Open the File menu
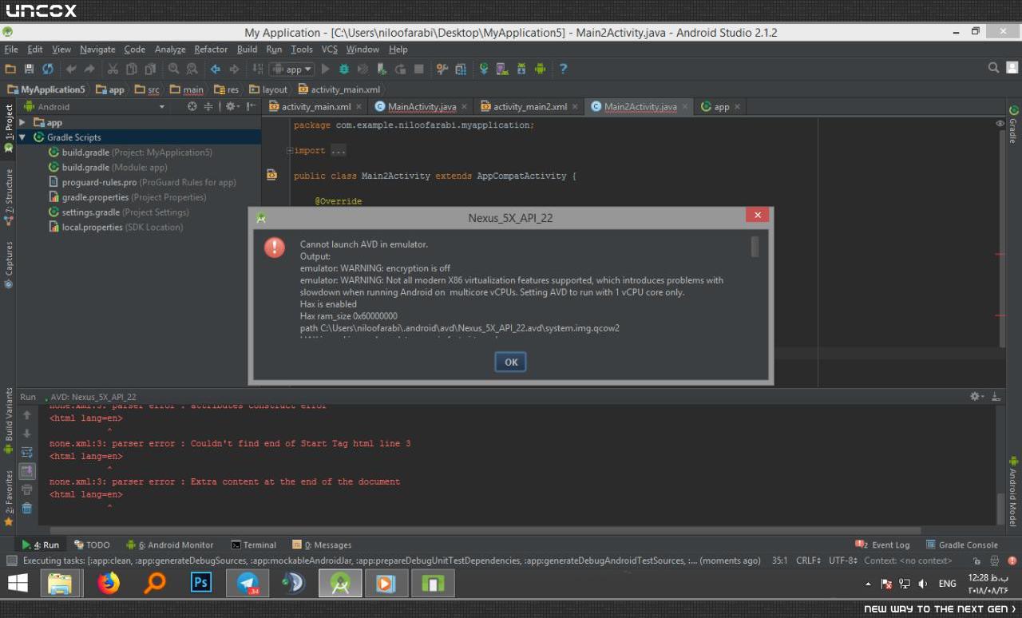Screen dimensions: 1022x618 click(x=11, y=50)
